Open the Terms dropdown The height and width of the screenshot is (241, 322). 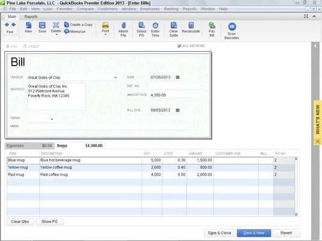click(x=52, y=119)
